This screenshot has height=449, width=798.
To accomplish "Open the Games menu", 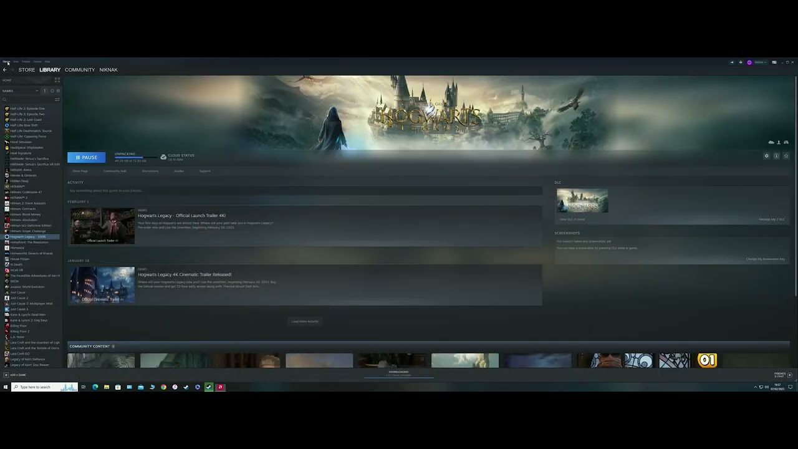I will 37,62.
